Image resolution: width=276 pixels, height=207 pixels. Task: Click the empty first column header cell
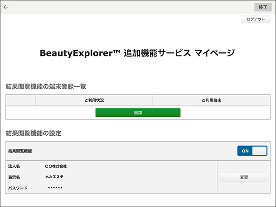click(21, 100)
